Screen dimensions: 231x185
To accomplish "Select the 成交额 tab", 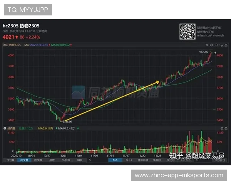I will pyautogui.click(x=38, y=160).
